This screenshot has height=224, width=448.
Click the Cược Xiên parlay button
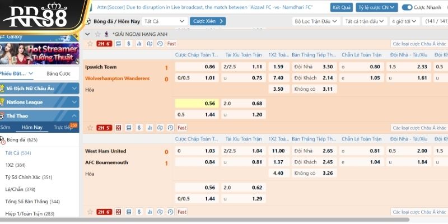[x=208, y=21]
